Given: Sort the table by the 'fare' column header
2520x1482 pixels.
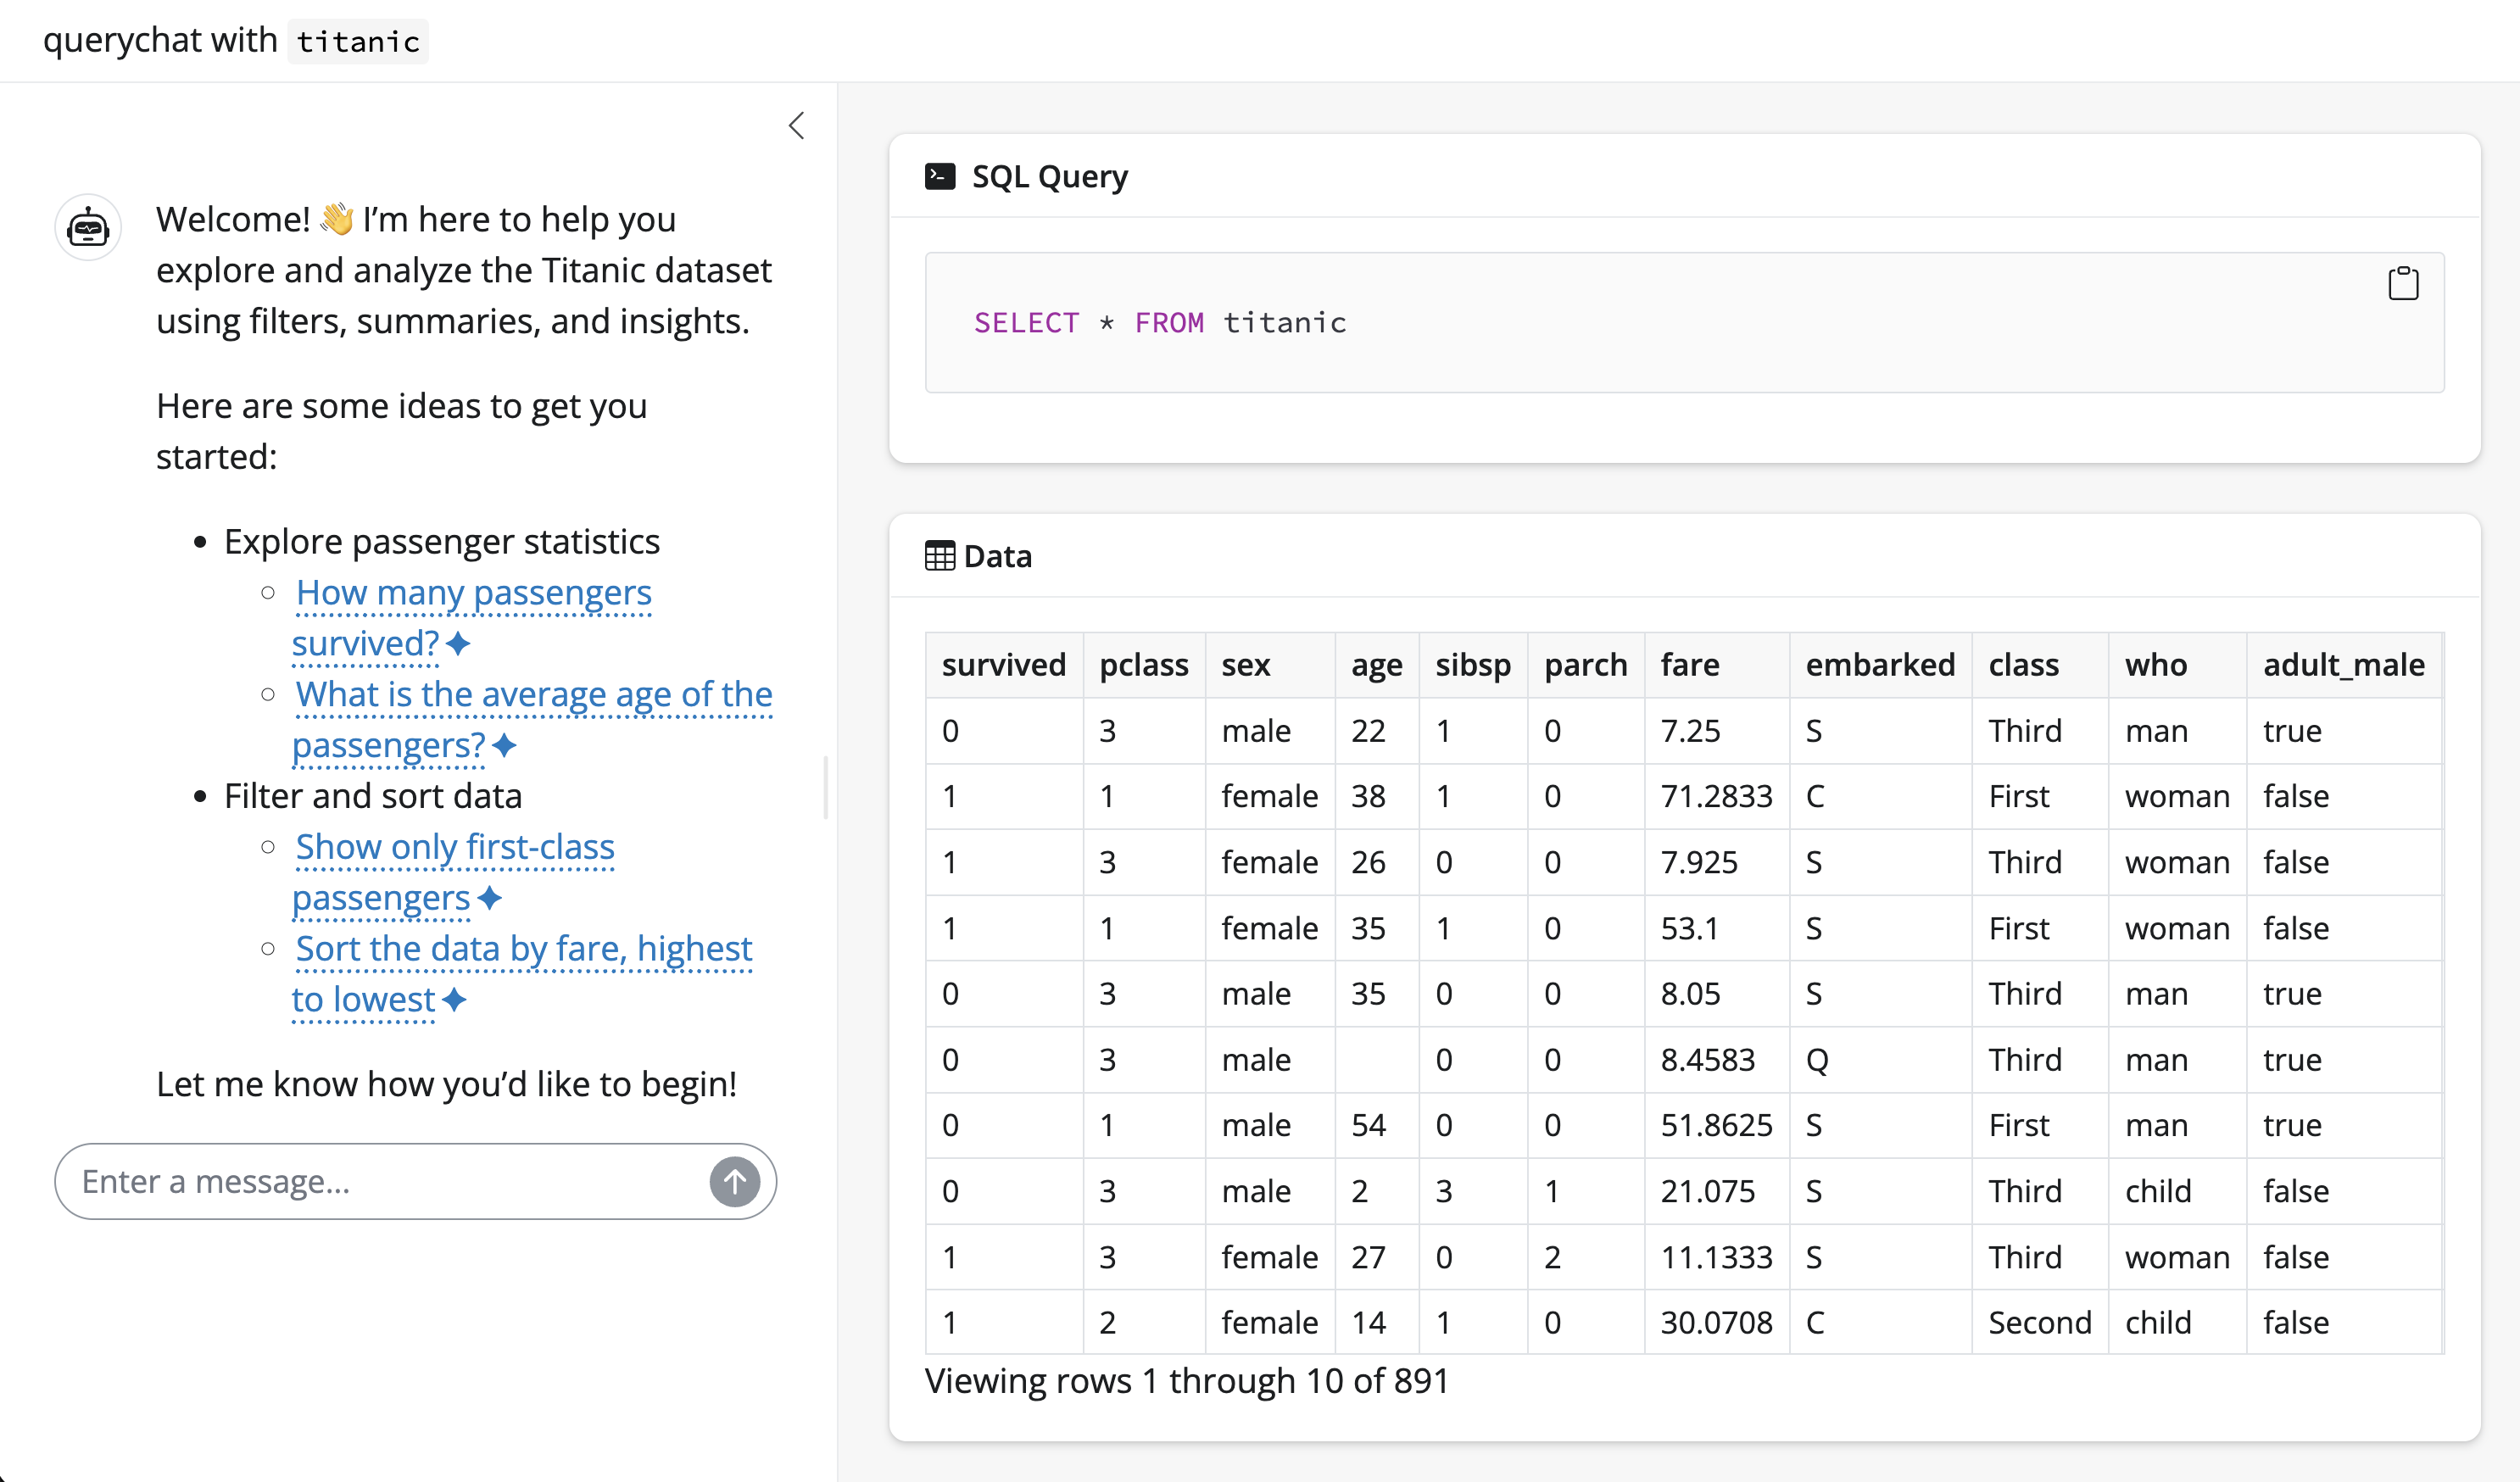Looking at the screenshot, I should (1690, 664).
